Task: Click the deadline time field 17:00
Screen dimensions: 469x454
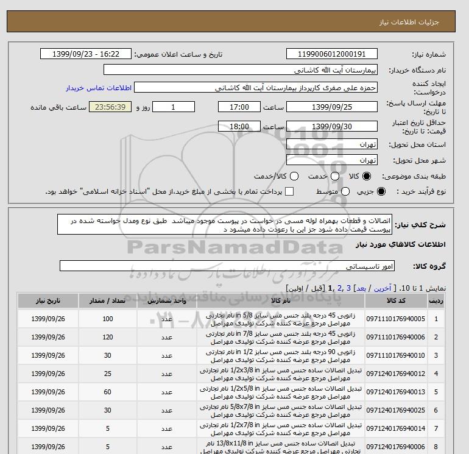Action: pos(239,107)
